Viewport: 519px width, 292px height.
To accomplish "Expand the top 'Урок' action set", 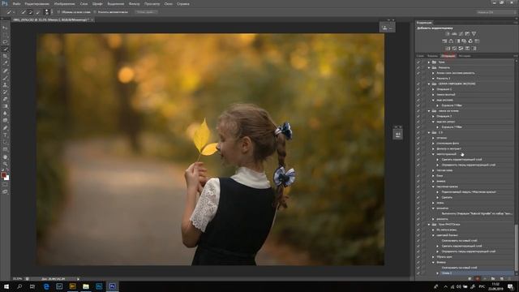I will pyautogui.click(x=429, y=62).
